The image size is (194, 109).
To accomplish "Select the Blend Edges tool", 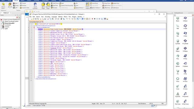I will point(43,6).
